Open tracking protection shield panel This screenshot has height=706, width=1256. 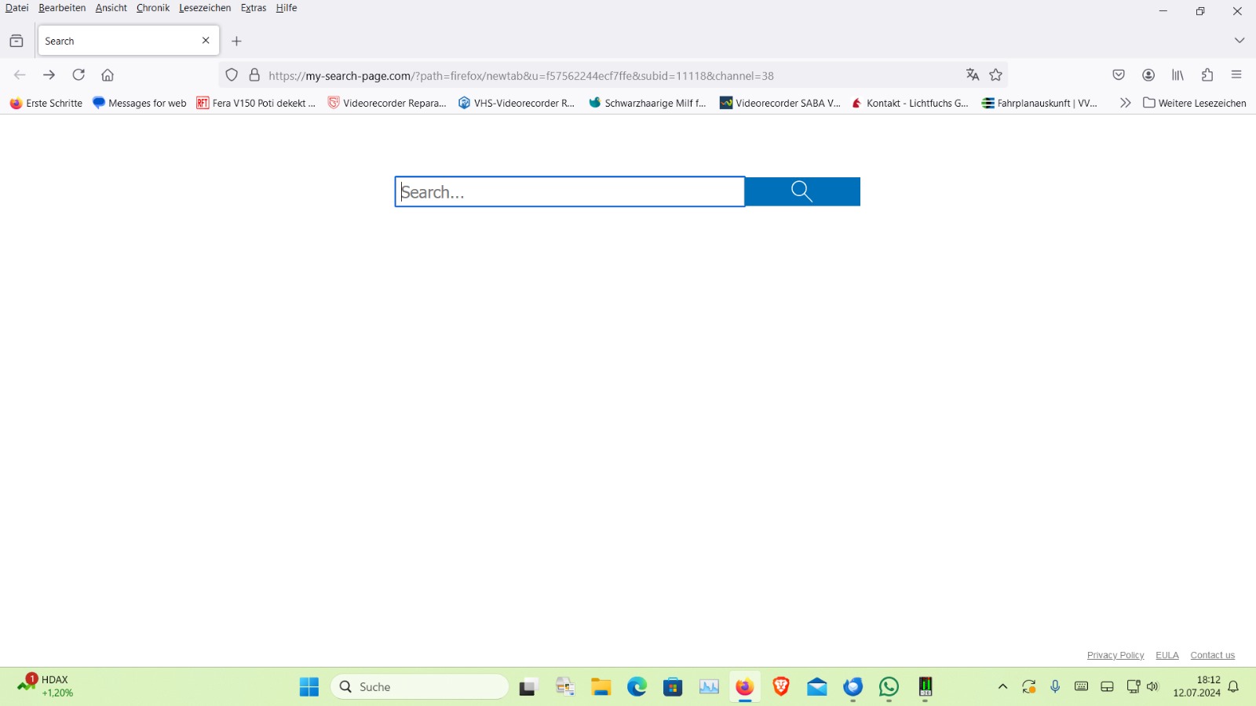pyautogui.click(x=232, y=75)
